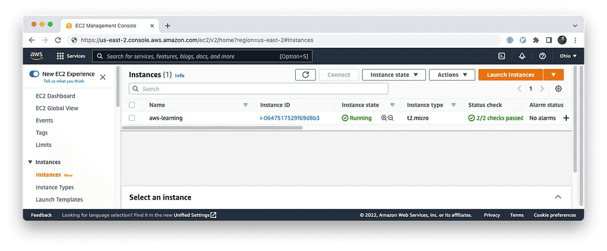The image size is (607, 251).
Task: Click the Launch instances button
Action: [510, 74]
